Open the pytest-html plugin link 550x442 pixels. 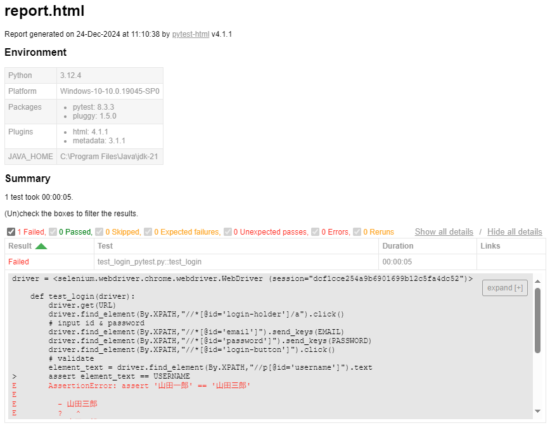pos(191,34)
